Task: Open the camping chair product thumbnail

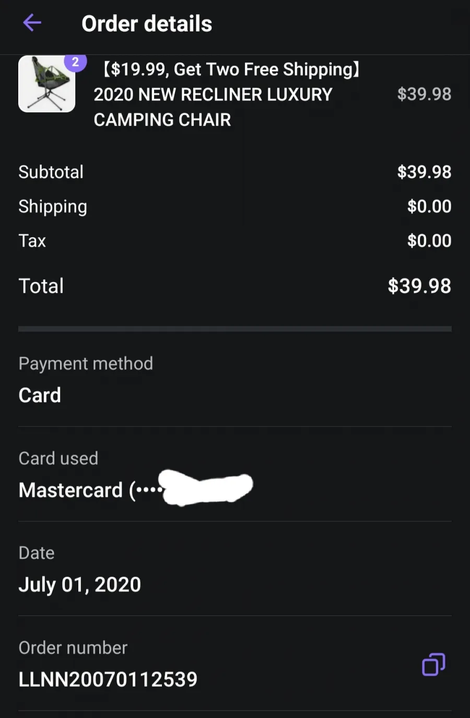Action: (x=46, y=84)
